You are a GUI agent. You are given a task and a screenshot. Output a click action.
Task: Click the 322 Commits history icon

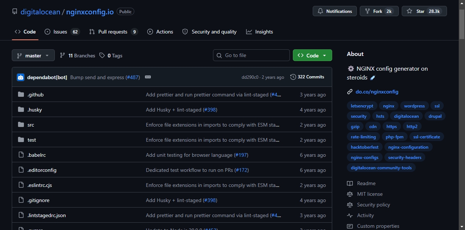293,77
